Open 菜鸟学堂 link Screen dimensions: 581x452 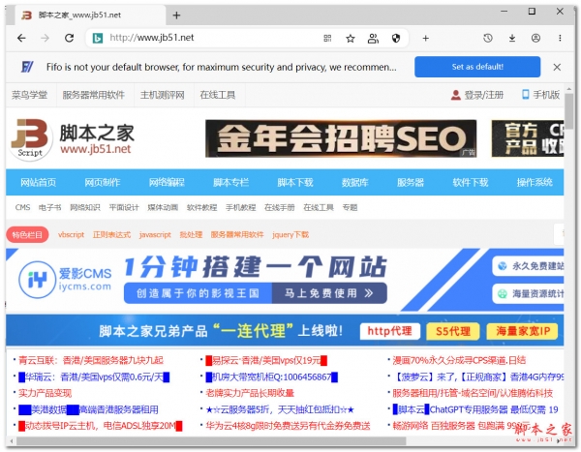[x=30, y=95]
